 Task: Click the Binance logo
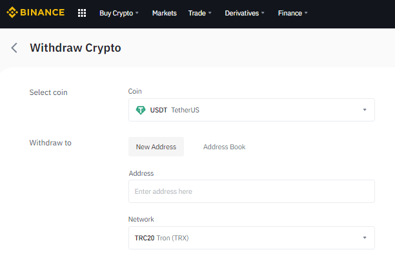point(35,13)
